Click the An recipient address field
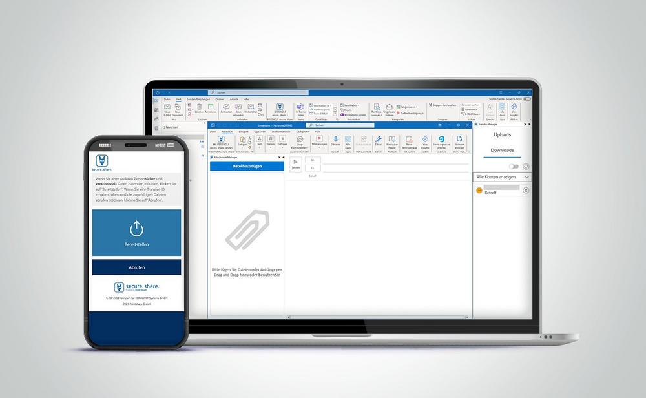 [x=395, y=160]
